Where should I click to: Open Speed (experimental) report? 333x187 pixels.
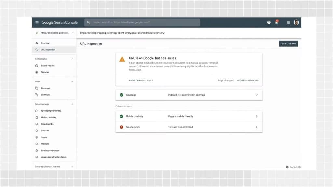[x=51, y=111]
